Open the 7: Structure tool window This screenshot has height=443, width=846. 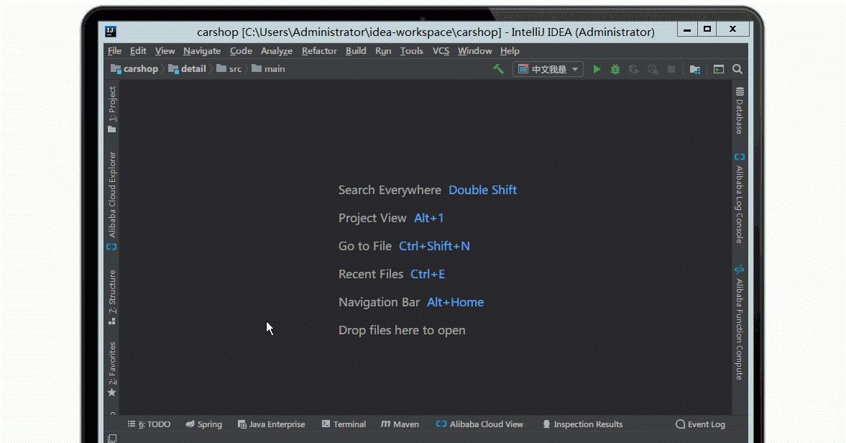click(111, 297)
